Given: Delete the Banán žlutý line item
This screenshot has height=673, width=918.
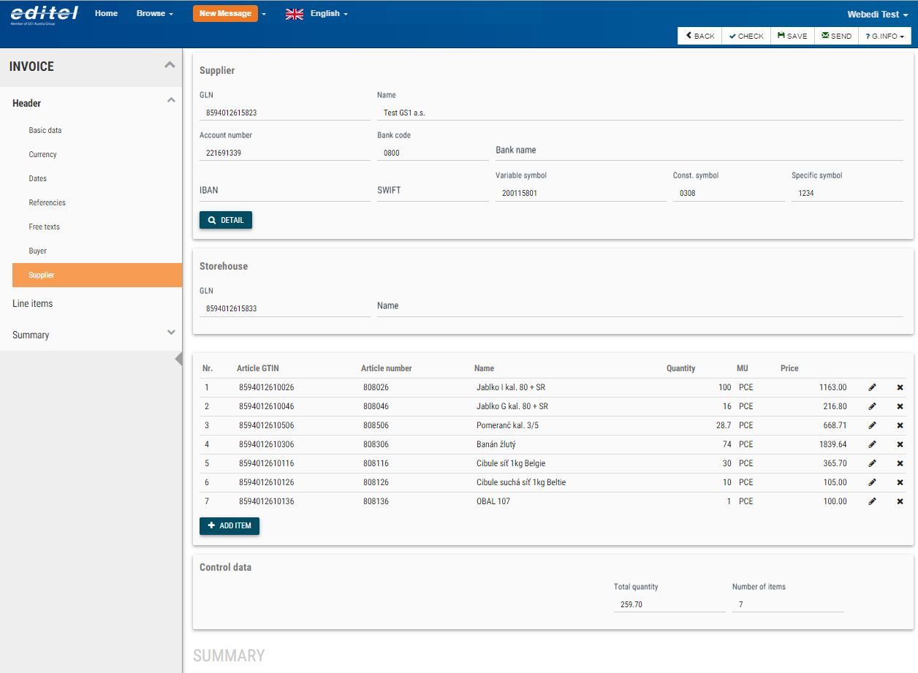Looking at the screenshot, I should click(x=900, y=444).
